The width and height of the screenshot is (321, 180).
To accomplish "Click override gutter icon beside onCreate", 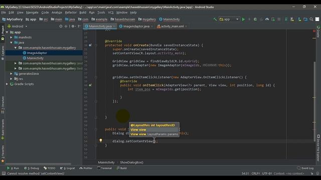I will [90, 45].
